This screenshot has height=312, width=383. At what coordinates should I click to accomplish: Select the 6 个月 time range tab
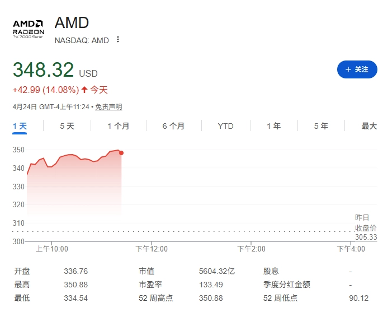(x=173, y=126)
